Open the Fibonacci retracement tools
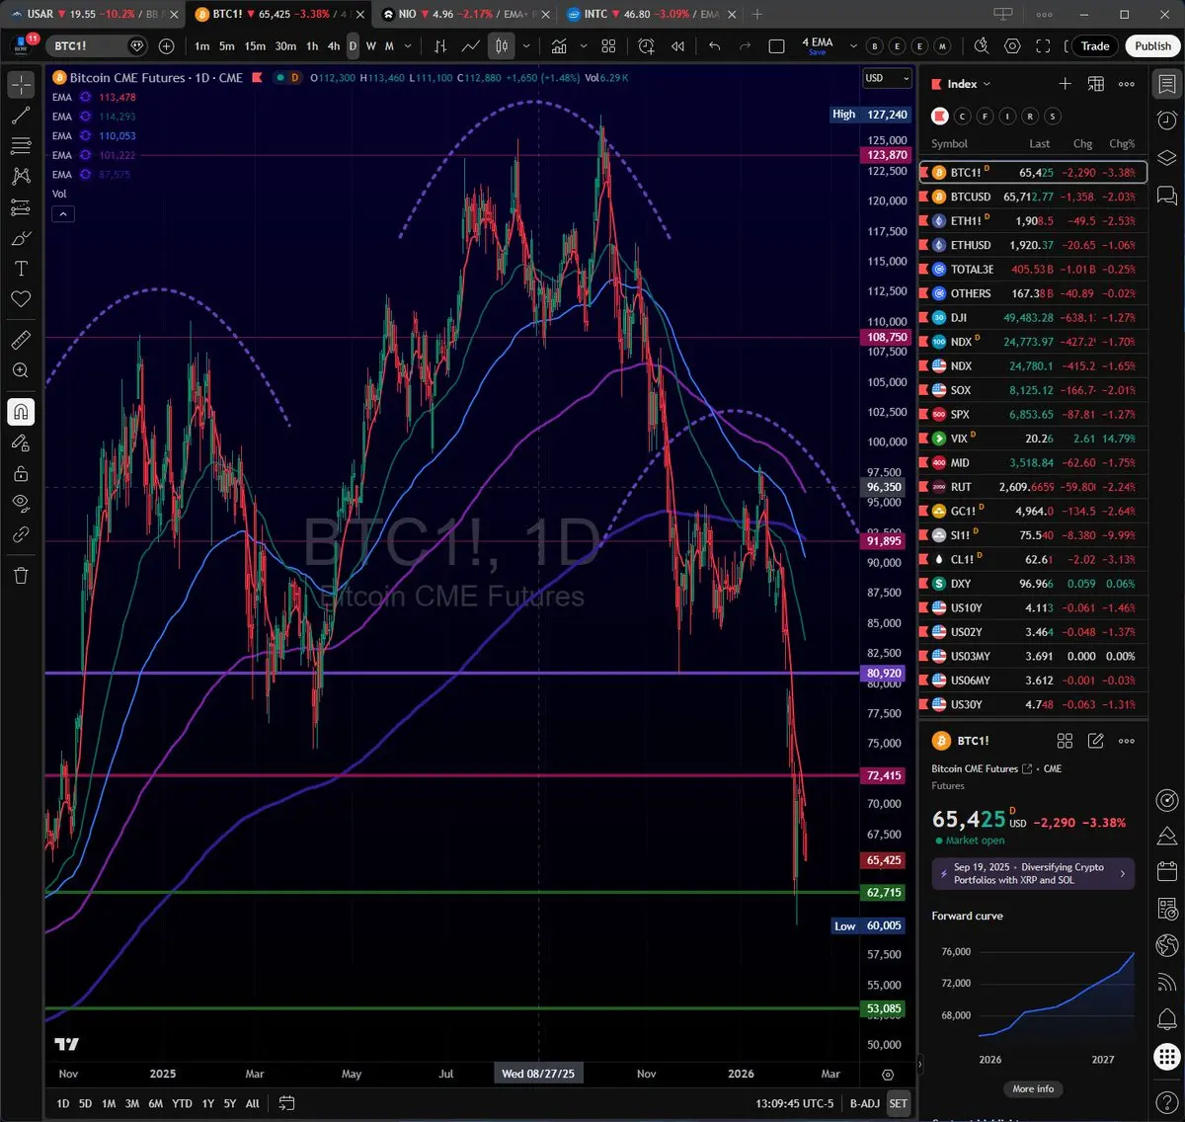1185x1122 pixels. (x=21, y=146)
